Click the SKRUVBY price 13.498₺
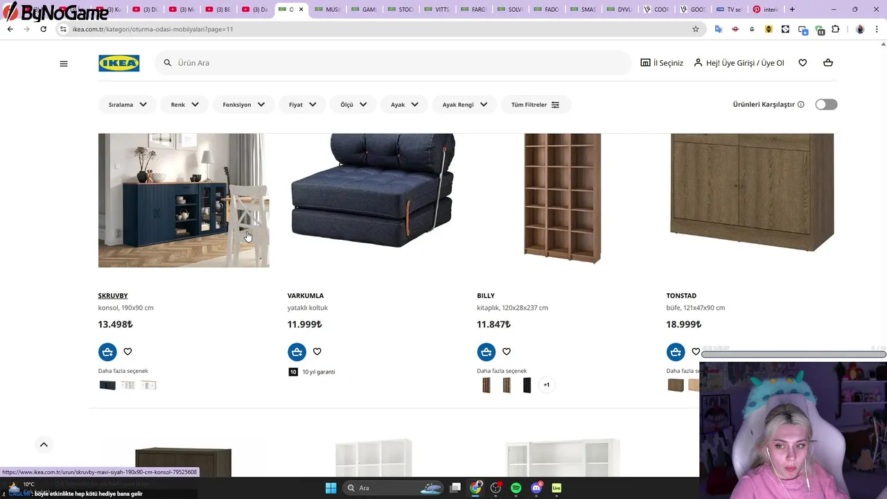 [x=115, y=324]
